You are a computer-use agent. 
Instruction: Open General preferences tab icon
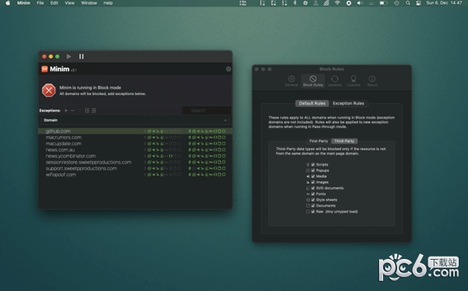pyautogui.click(x=291, y=81)
